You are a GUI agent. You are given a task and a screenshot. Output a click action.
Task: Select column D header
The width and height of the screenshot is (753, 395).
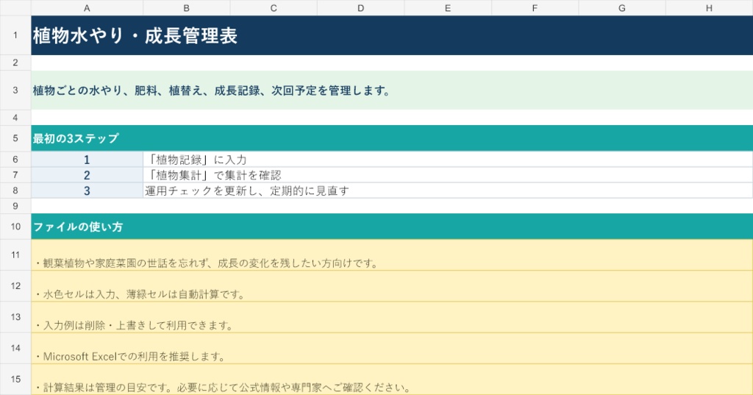point(360,7)
